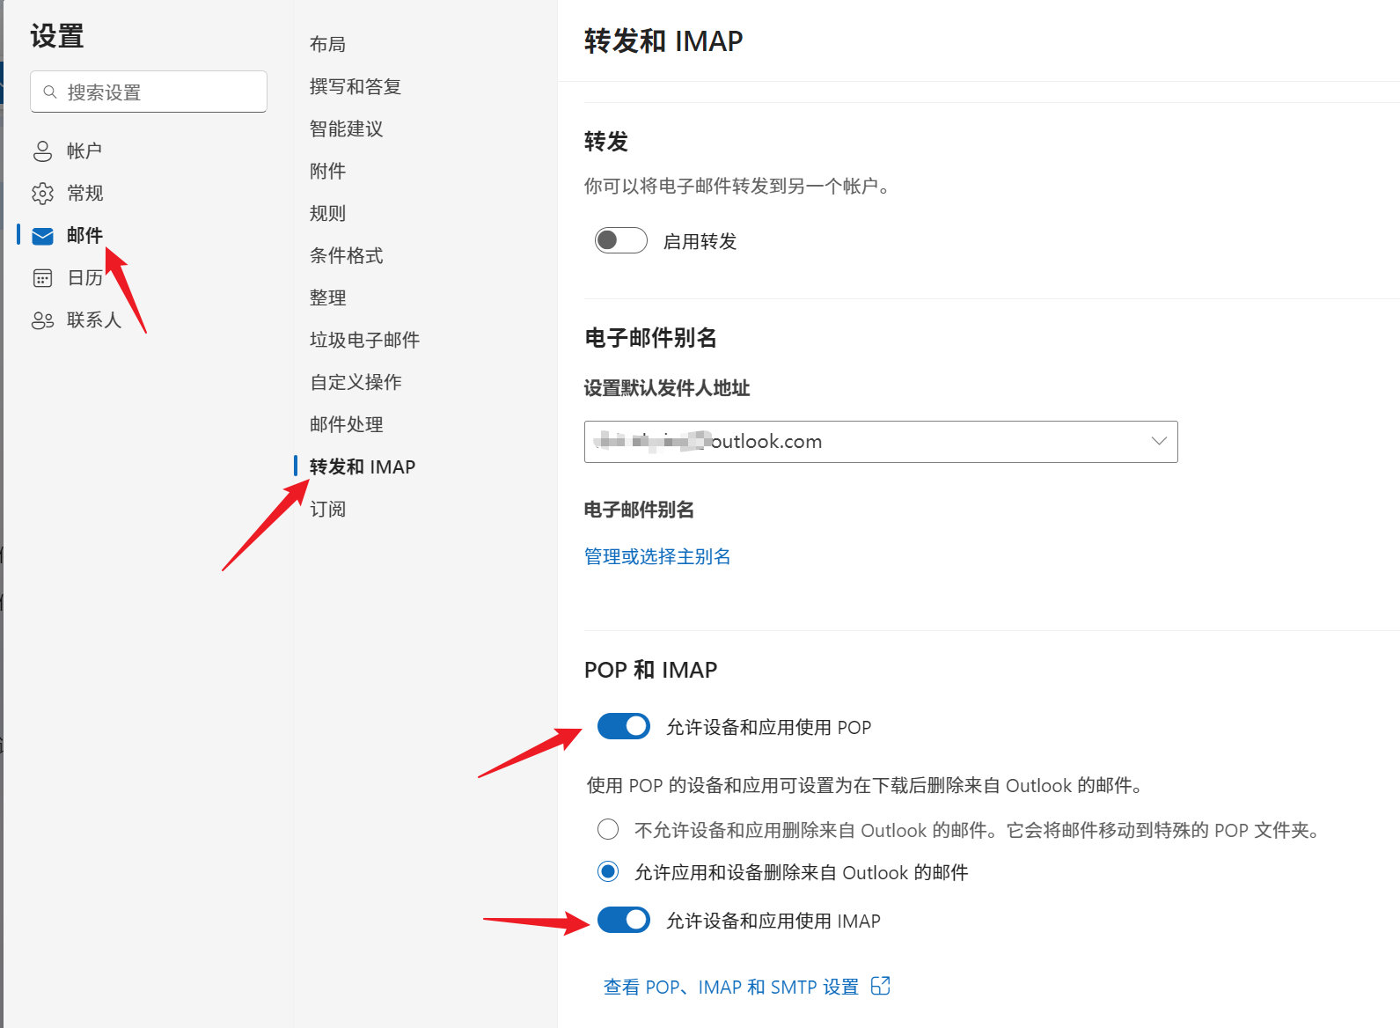1400x1028 pixels.
Task: Enable the 启用转发 forwarding toggle
Action: (x=621, y=240)
